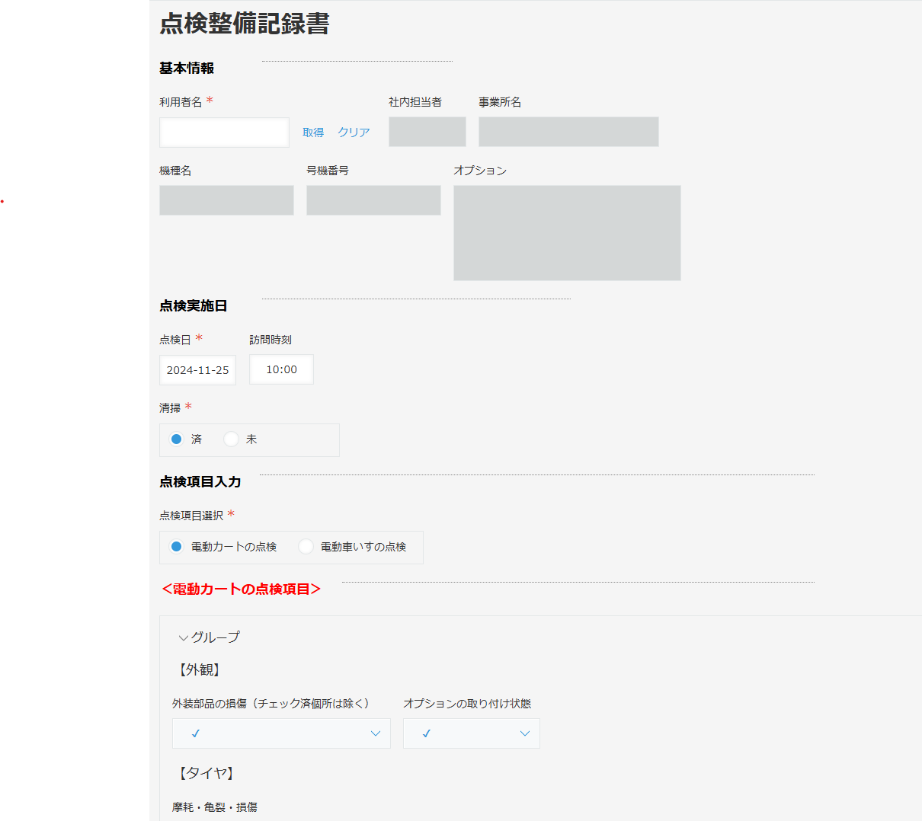The image size is (922, 821).
Task: Open the 外装部品の損傷 dropdown
Action: [x=281, y=733]
